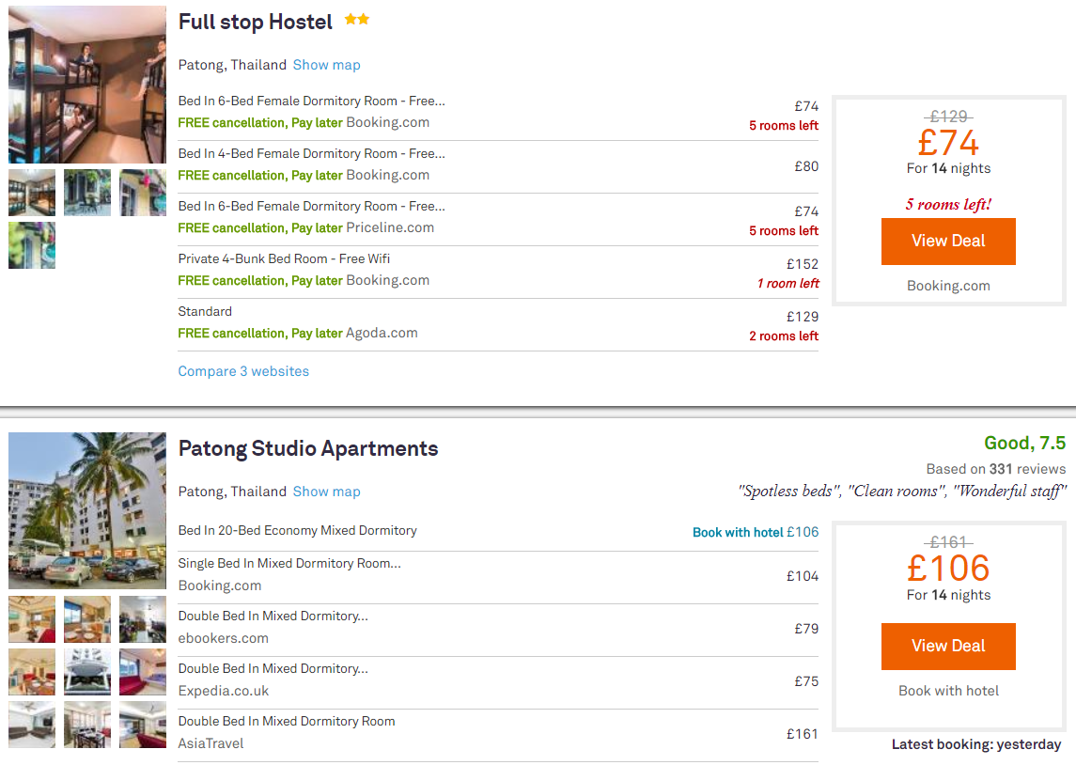Click View Deal for the £106 offer

pos(948,646)
